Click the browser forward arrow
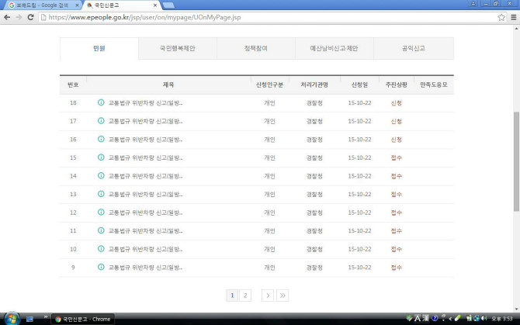This screenshot has height=325, width=520. pos(19,17)
